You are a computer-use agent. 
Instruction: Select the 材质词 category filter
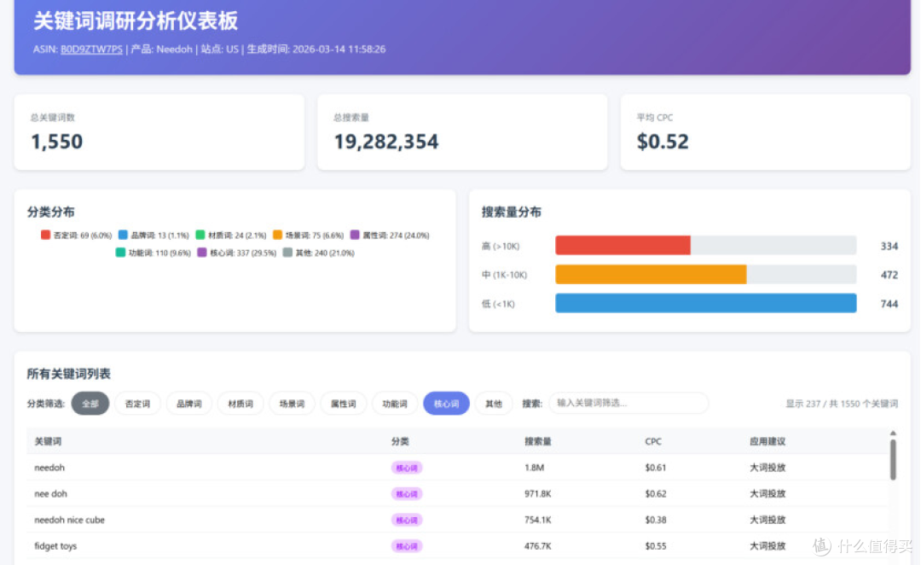240,403
